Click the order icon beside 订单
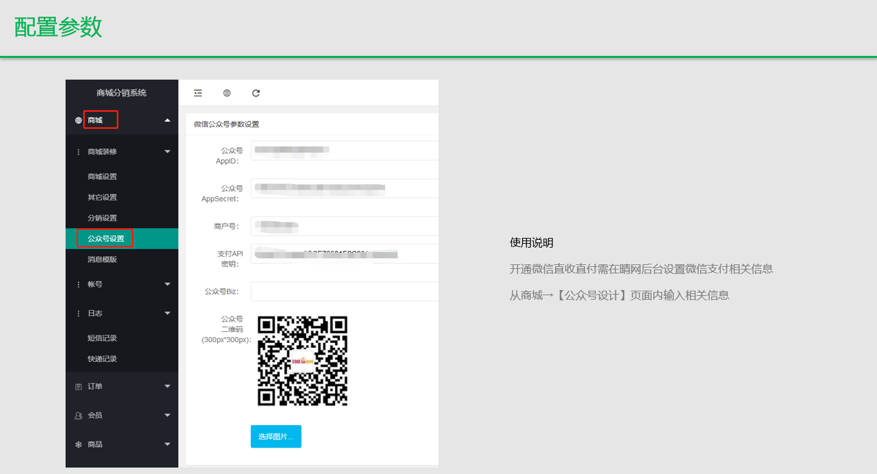The image size is (877, 474). pyautogui.click(x=78, y=387)
